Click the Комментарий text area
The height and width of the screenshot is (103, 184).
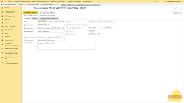pos(66,46)
